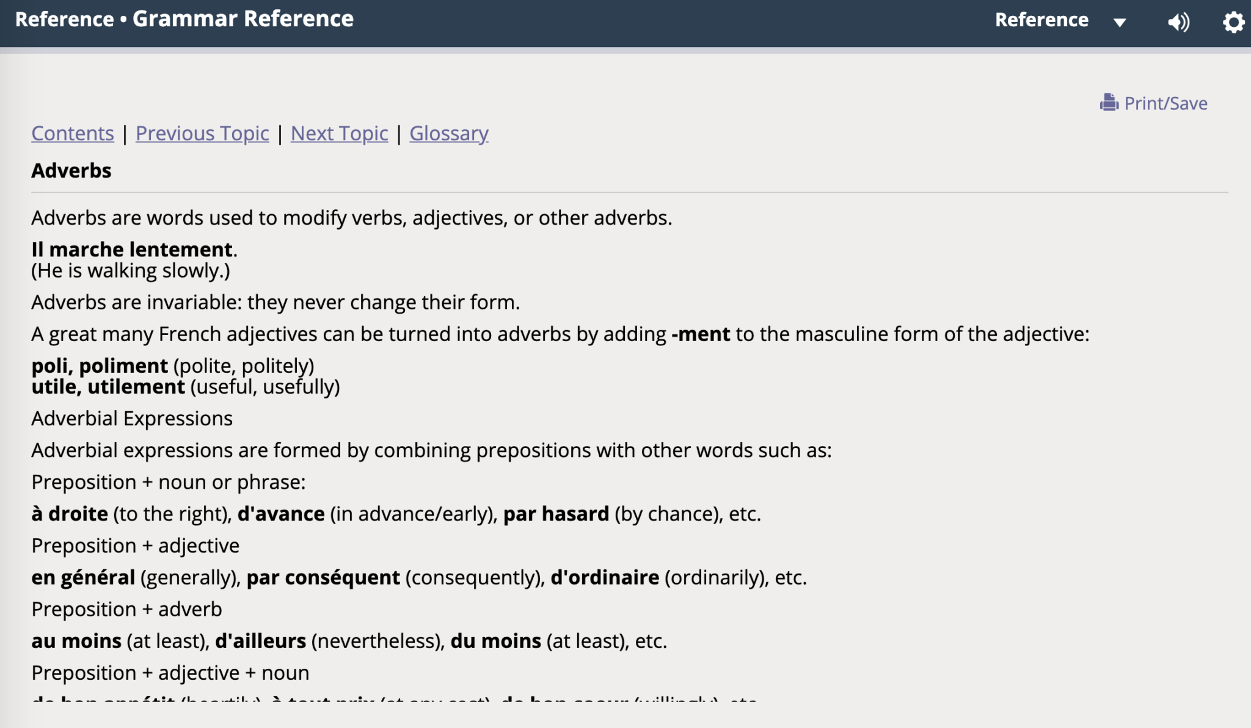Click the bold expression "en général"
Image resolution: width=1251 pixels, height=728 pixels.
coord(83,577)
